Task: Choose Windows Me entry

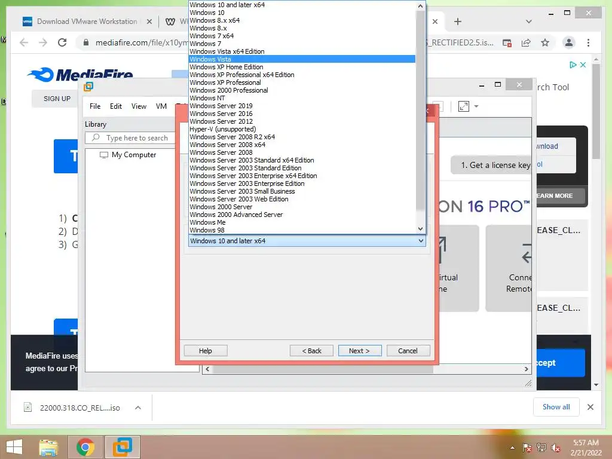Action: click(x=302, y=222)
